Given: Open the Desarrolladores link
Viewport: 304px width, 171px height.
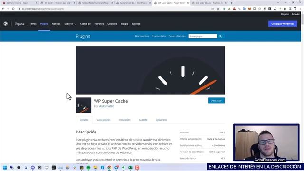Looking at the screenshot, I should (177, 36).
